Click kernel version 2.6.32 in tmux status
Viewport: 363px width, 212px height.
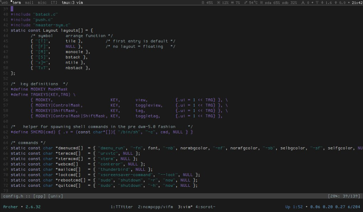click(33, 207)
